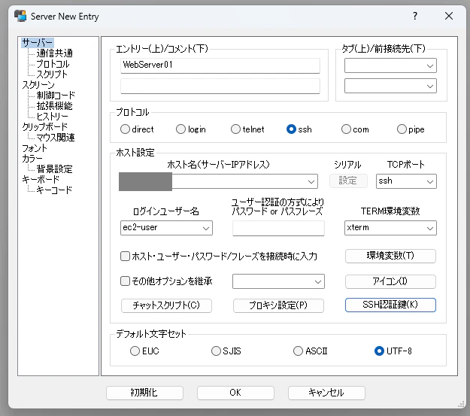470x416 pixels.
Task: Click the アイコン(I) button
Action: click(390, 281)
